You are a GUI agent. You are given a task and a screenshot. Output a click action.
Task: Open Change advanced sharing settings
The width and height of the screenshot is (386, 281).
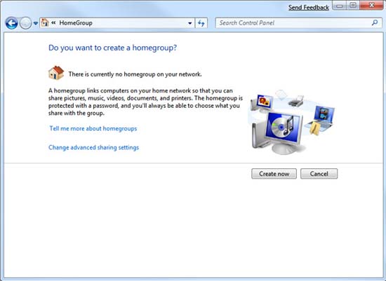pyautogui.click(x=93, y=147)
